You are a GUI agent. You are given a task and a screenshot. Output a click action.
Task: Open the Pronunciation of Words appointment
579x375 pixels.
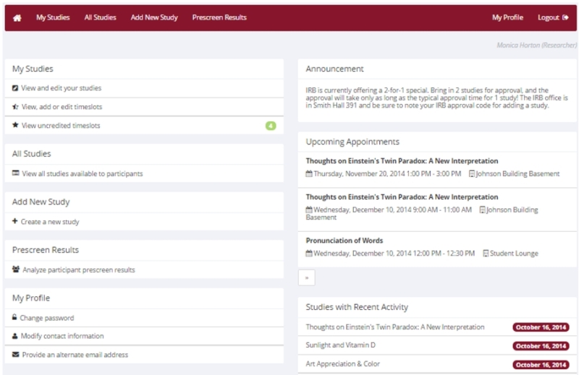[x=345, y=241]
